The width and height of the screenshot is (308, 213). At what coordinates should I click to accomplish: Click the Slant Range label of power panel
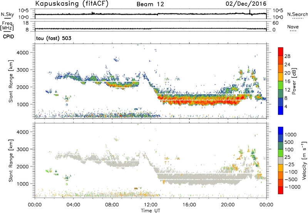[11, 81]
